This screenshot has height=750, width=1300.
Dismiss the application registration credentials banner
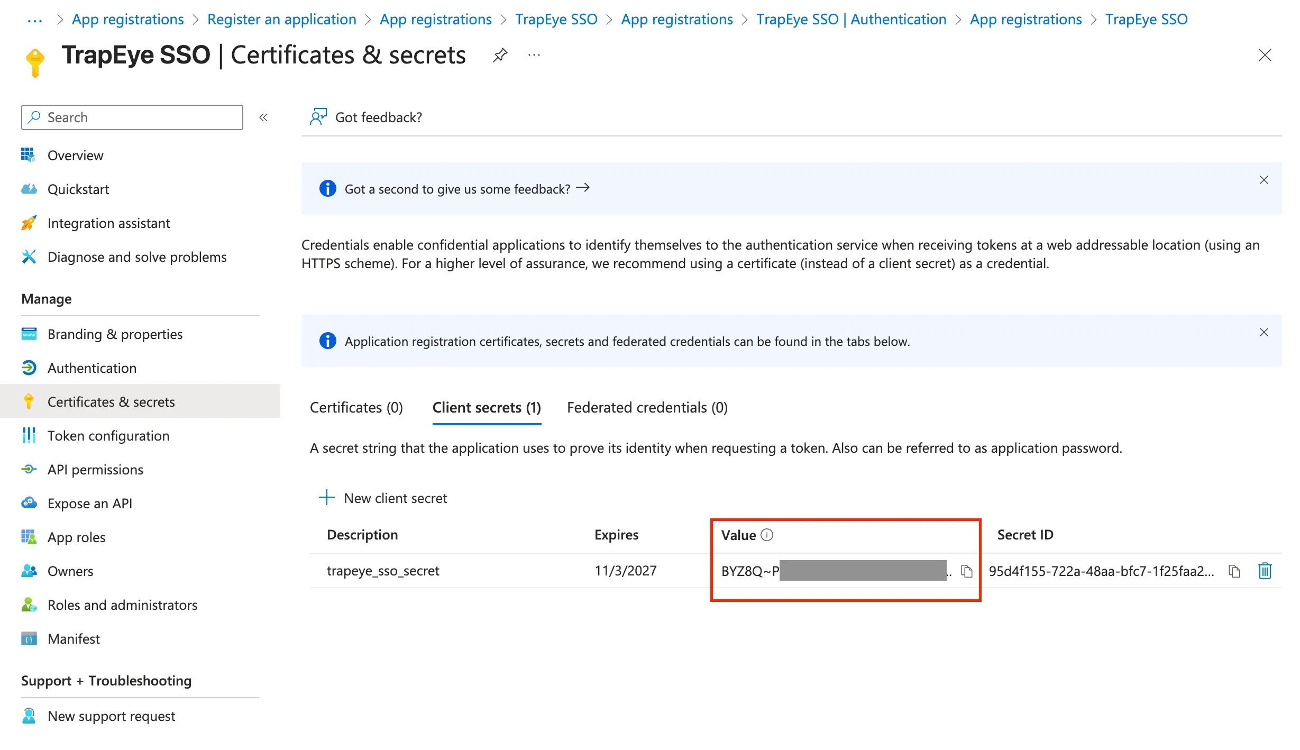click(x=1264, y=333)
